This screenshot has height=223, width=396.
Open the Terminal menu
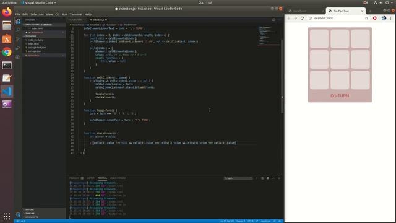[x=76, y=14]
